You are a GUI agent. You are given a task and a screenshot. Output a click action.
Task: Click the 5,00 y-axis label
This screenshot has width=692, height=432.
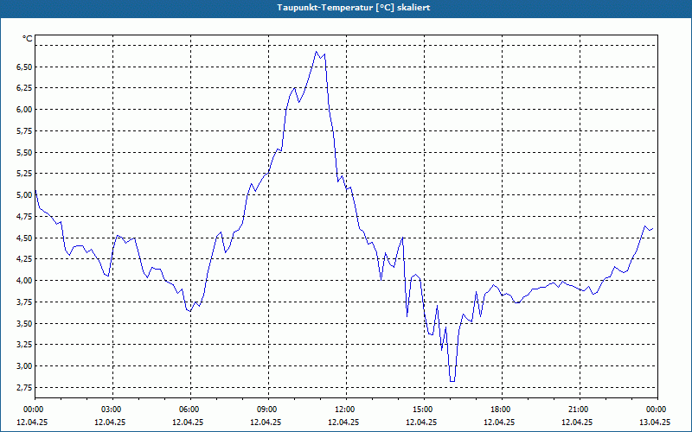pyautogui.click(x=24, y=195)
